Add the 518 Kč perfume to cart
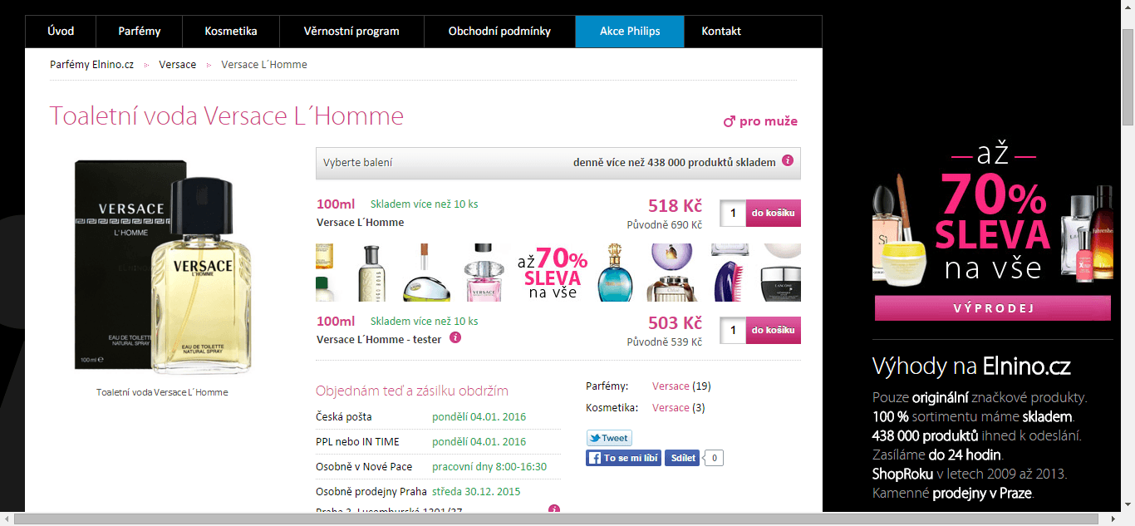 pos(774,213)
